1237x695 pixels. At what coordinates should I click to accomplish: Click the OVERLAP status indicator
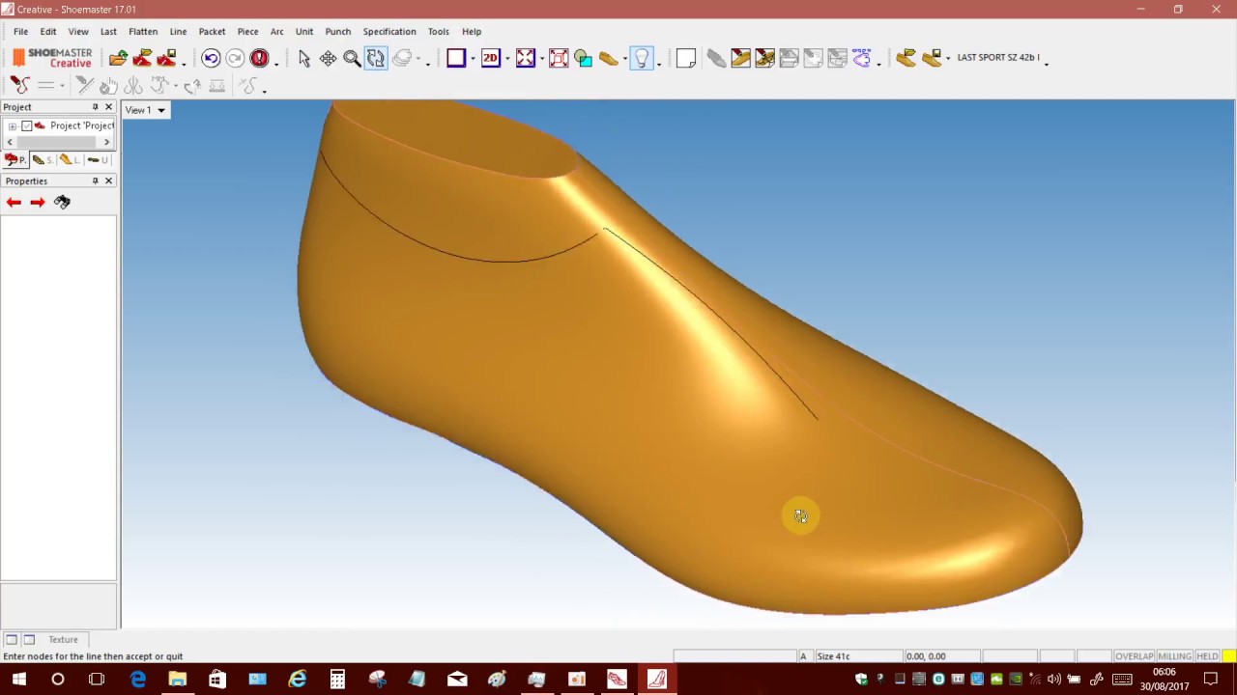[1135, 656]
